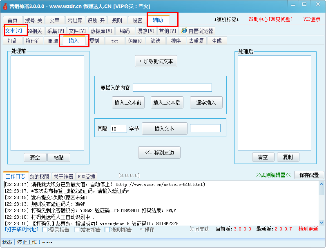Viewport: 326px width, 248px height.
Task: Clear the 处理前 text box
Action: pyautogui.click(x=35, y=157)
